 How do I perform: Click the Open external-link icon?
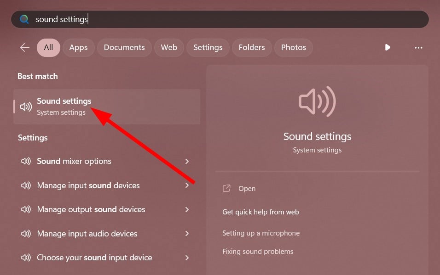click(x=226, y=188)
